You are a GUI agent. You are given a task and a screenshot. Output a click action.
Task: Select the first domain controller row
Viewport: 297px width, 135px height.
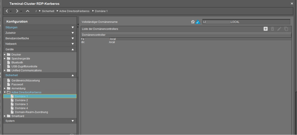click(98, 39)
